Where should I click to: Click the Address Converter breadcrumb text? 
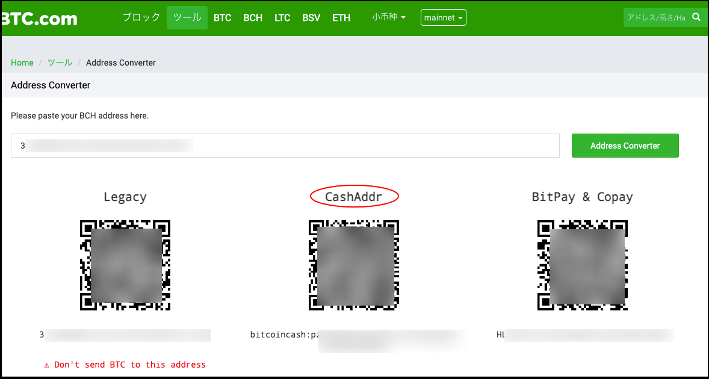coord(121,63)
